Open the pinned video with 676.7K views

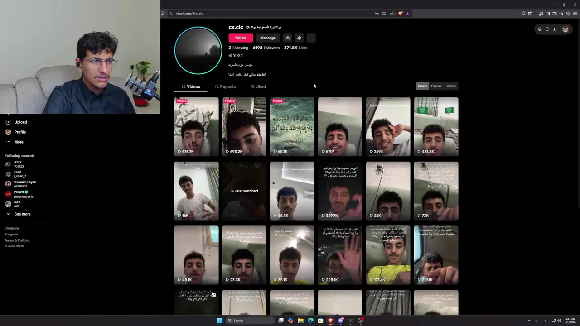[196, 127]
